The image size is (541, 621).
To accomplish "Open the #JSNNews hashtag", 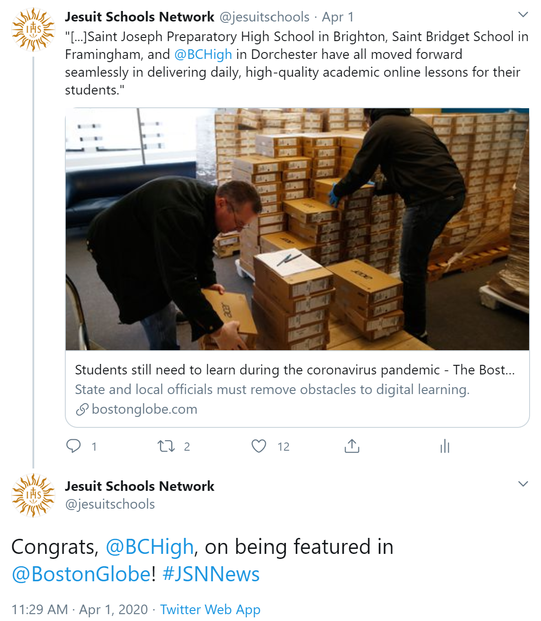I will point(211,574).
